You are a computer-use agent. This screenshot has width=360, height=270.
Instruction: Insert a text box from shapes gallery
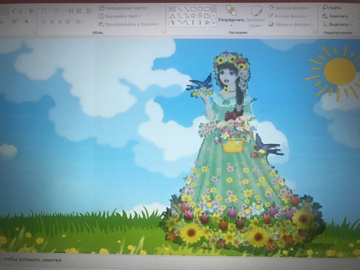coord(172,9)
